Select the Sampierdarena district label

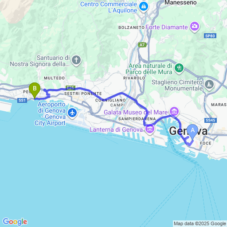pyautogui.click(x=137, y=119)
